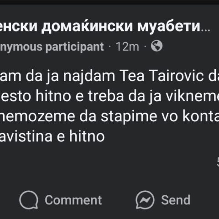Click the post line starting 'esto hitno'
Image resolution: width=219 pixels, height=219 pixels.
[109, 96]
